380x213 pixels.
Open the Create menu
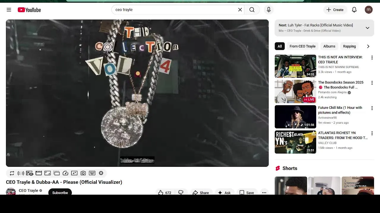click(x=335, y=10)
